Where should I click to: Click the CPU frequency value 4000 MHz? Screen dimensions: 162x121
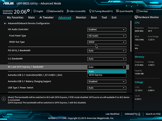139,31
